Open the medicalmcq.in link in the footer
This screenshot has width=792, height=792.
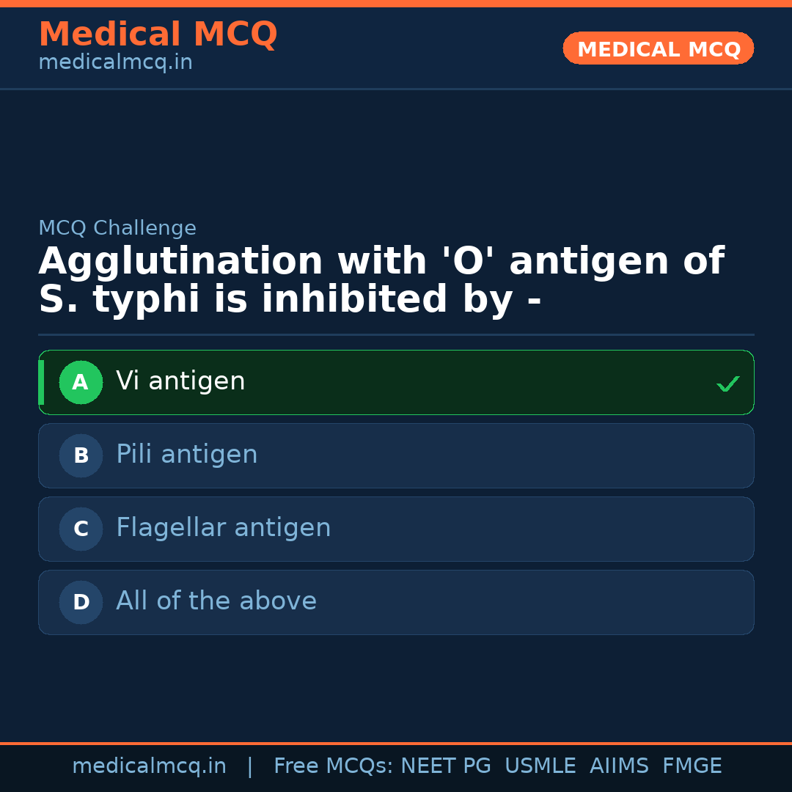149,766
